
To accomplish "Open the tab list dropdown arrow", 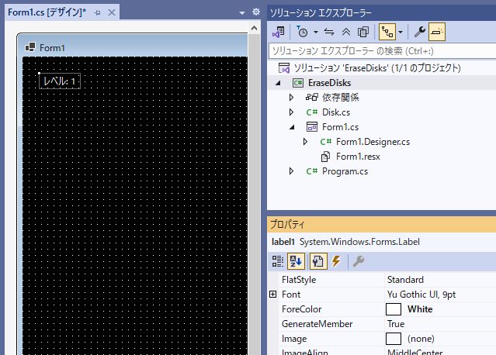I will tap(241, 12).
